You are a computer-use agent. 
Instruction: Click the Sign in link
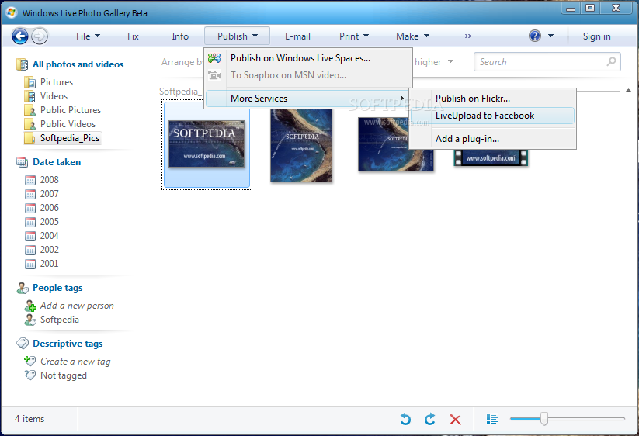pos(596,36)
